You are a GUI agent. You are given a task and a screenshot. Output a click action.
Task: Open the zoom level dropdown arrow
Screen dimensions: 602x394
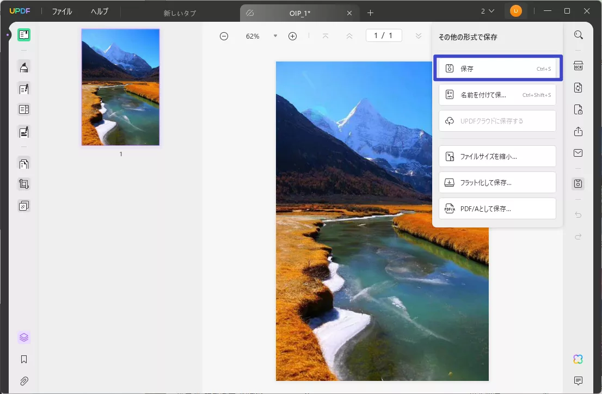(275, 36)
